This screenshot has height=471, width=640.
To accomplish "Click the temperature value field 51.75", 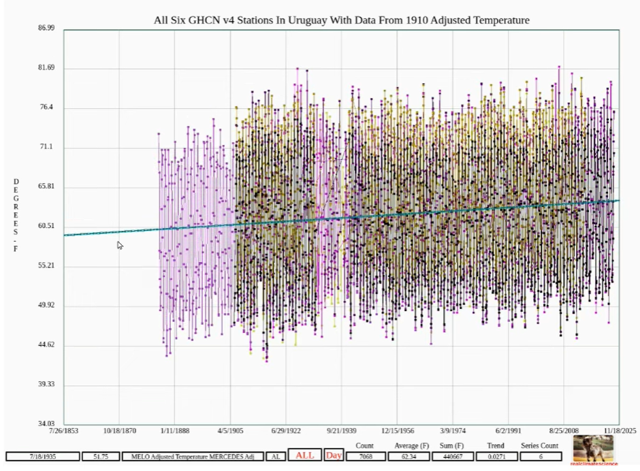I will point(101,456).
